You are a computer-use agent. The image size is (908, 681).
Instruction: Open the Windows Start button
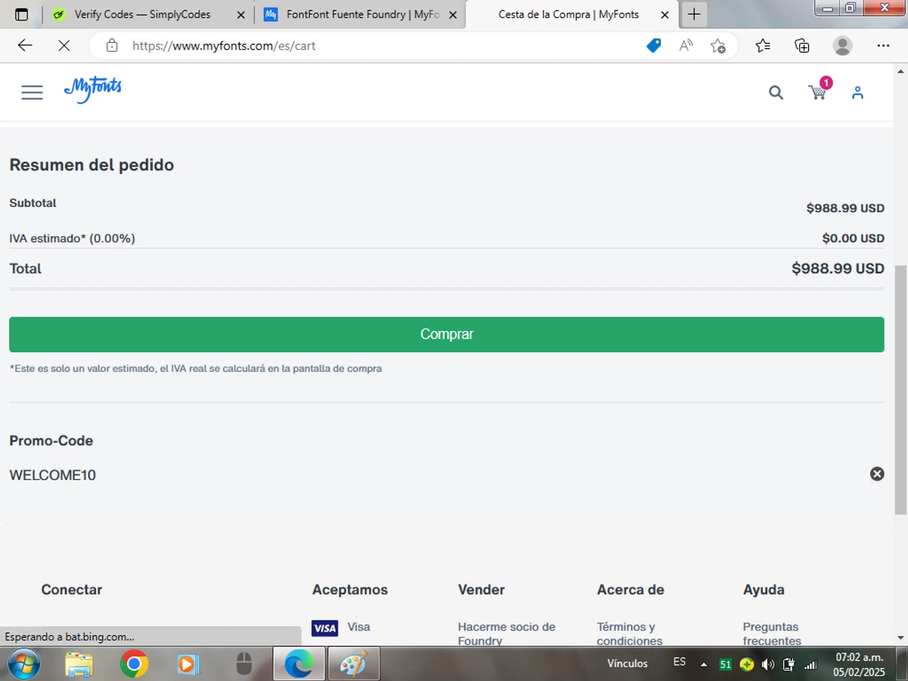click(x=24, y=664)
